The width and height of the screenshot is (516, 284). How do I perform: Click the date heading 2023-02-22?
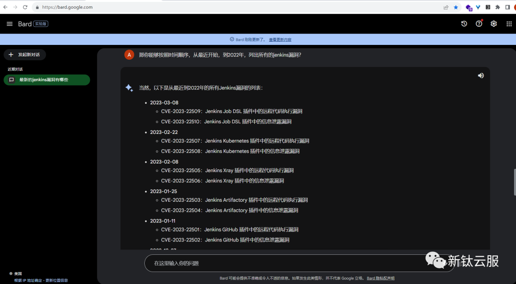tap(164, 132)
